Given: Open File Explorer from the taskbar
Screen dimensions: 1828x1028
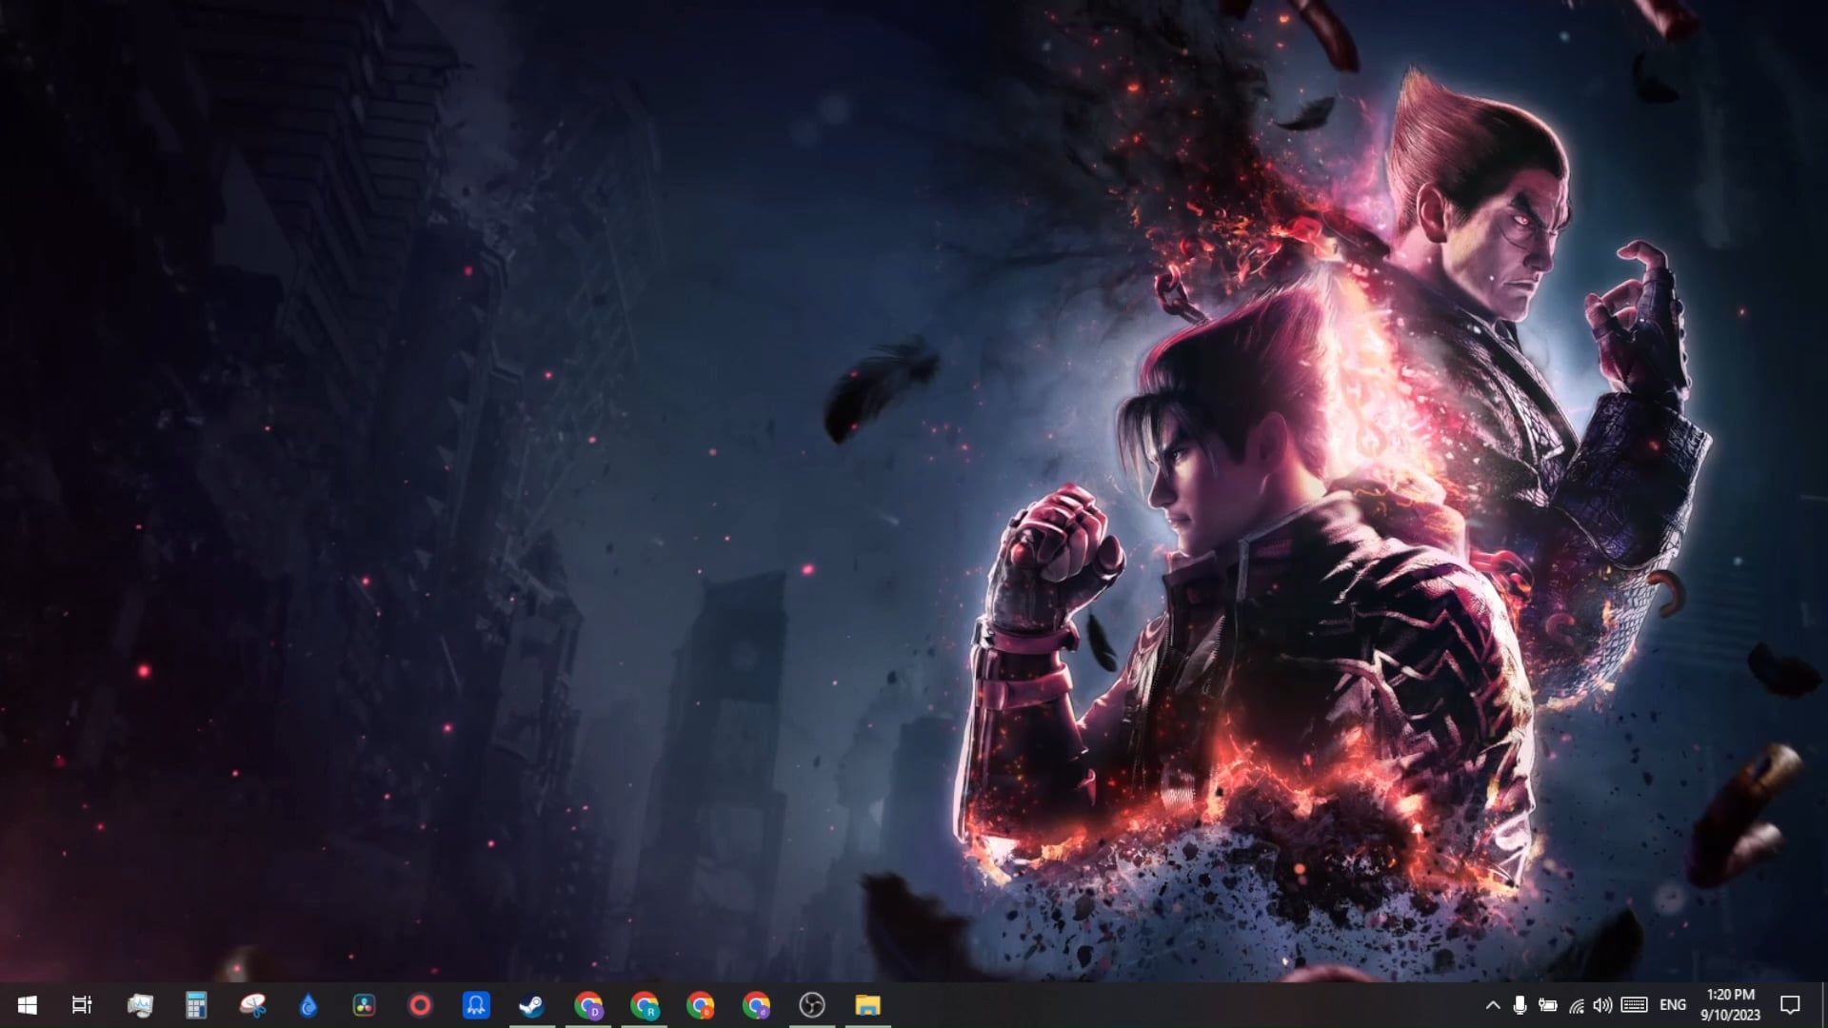Looking at the screenshot, I should click(868, 1004).
